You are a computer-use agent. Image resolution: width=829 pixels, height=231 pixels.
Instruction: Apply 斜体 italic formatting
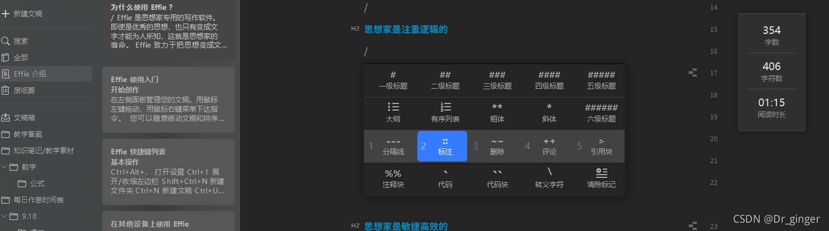(x=549, y=113)
